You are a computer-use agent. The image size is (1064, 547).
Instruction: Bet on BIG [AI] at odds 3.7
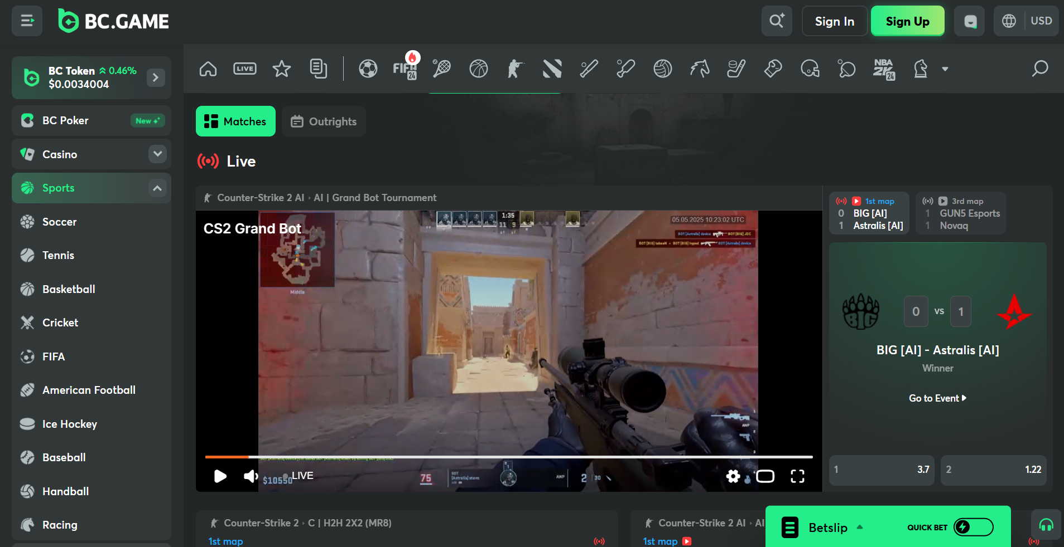(x=882, y=470)
